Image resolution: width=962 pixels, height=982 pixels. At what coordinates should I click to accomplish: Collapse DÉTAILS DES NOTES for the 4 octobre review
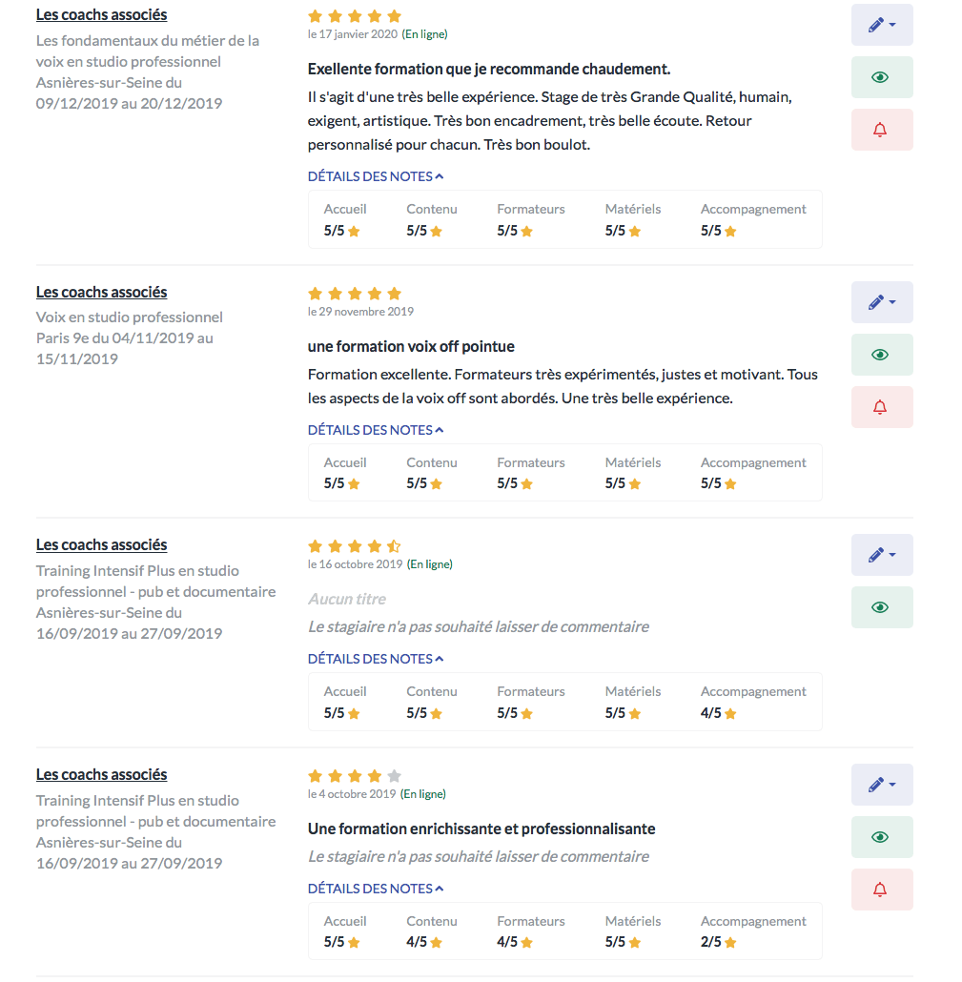(x=376, y=889)
